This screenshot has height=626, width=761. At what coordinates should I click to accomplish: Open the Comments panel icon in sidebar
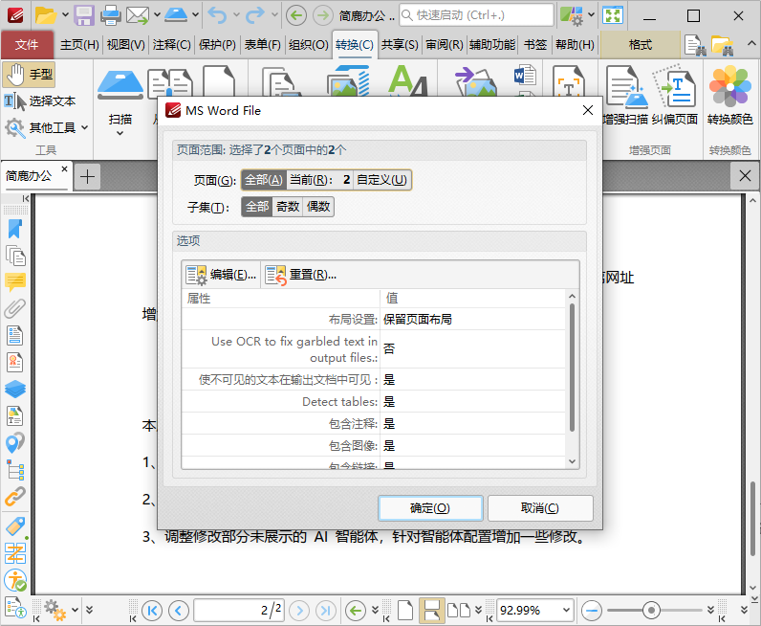click(x=15, y=282)
